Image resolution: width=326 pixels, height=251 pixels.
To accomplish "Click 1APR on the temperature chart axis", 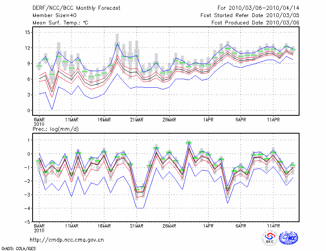I will (208, 120).
